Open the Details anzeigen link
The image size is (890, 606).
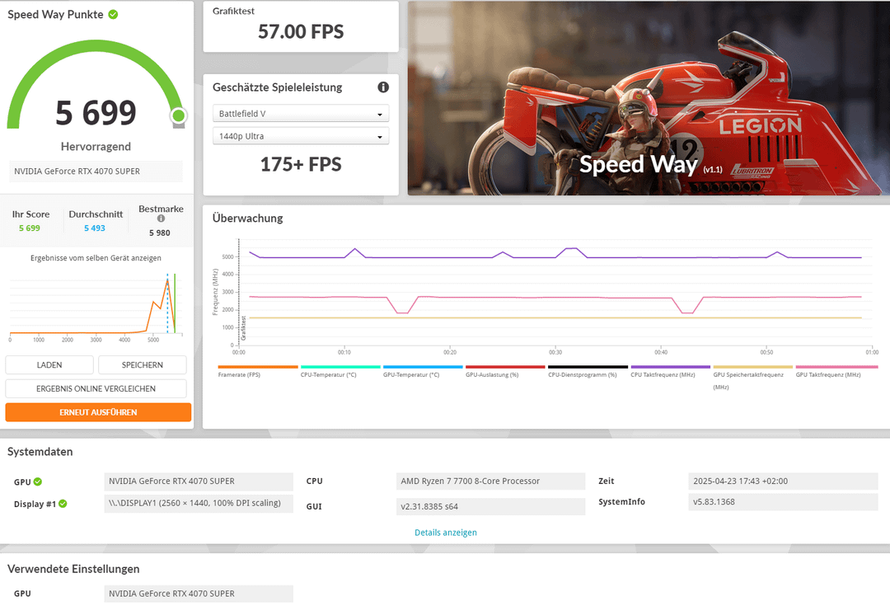[x=446, y=533]
